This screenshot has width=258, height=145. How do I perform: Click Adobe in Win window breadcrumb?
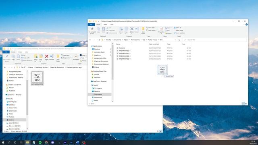126,40
